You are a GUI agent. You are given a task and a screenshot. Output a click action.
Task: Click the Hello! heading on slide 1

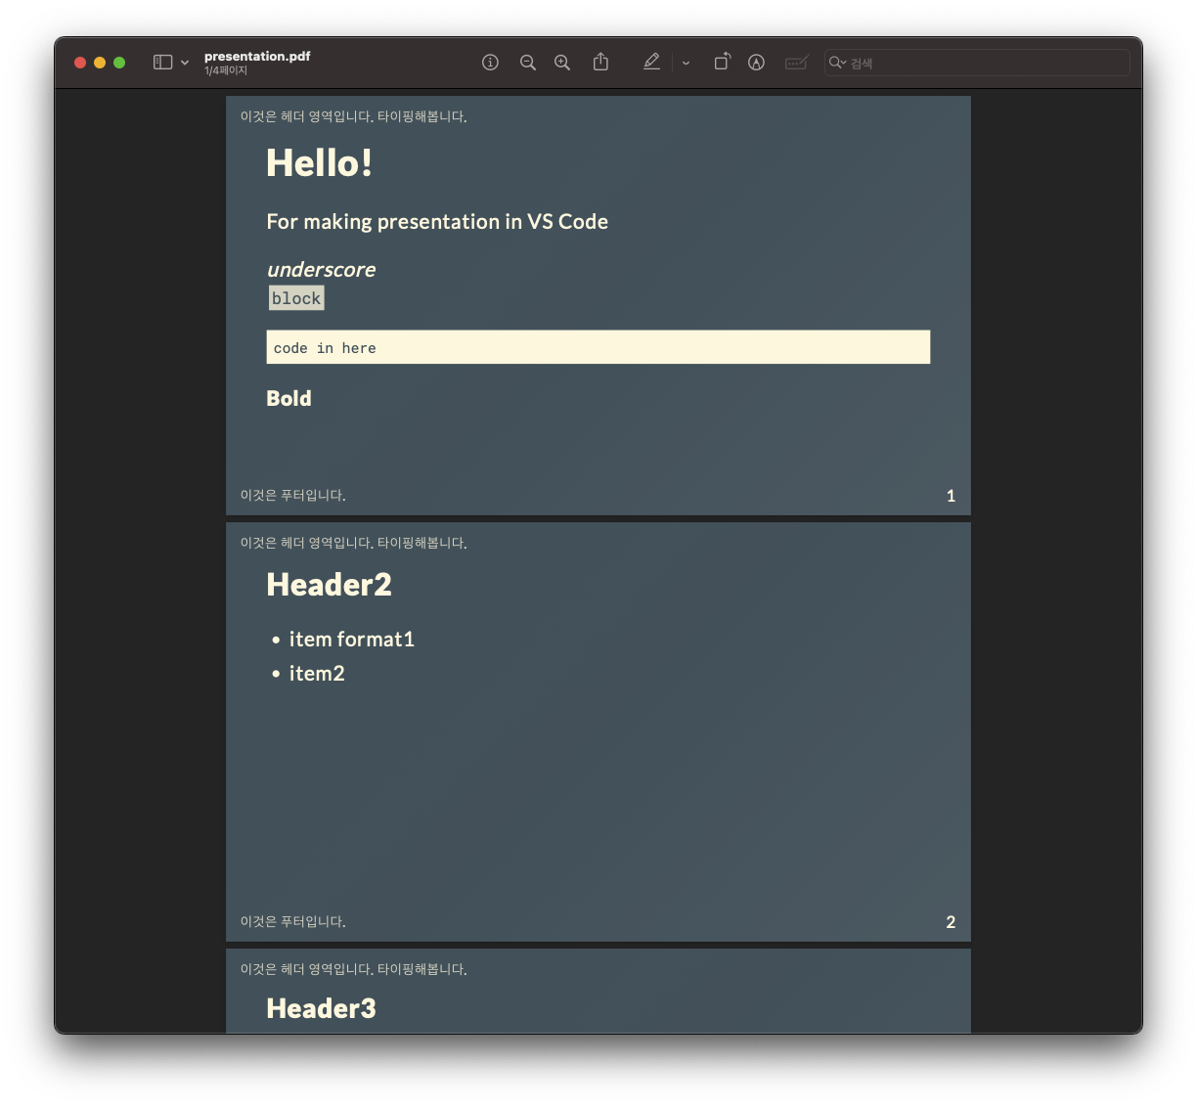pos(319,163)
